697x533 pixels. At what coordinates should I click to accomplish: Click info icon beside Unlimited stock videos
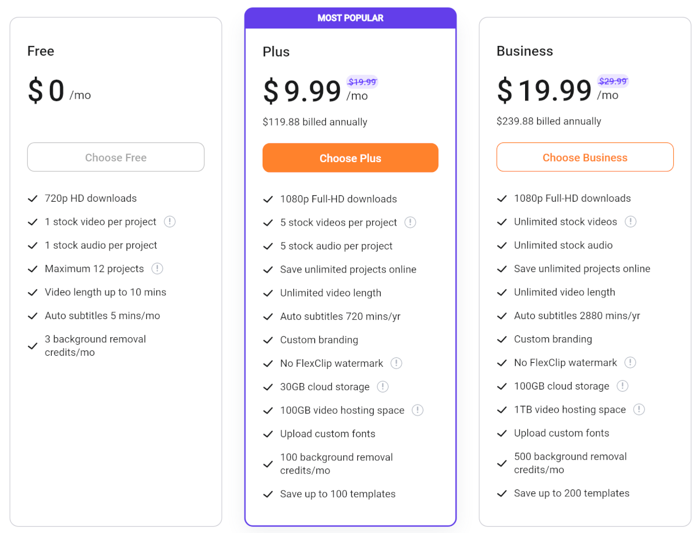pyautogui.click(x=630, y=221)
